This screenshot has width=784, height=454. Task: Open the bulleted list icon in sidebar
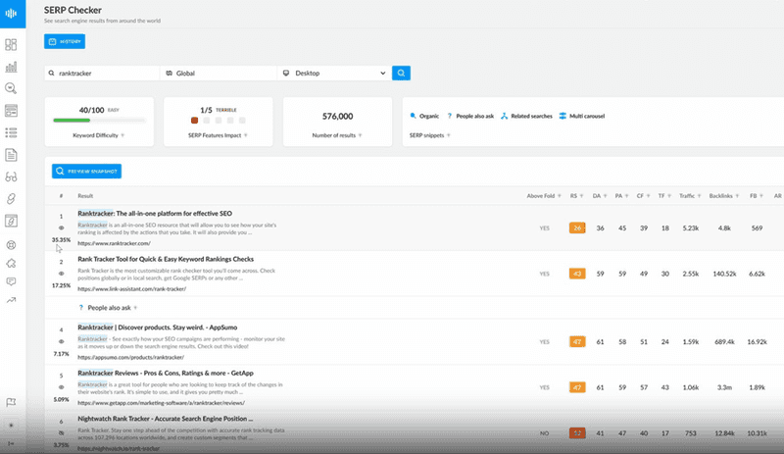[x=11, y=132]
